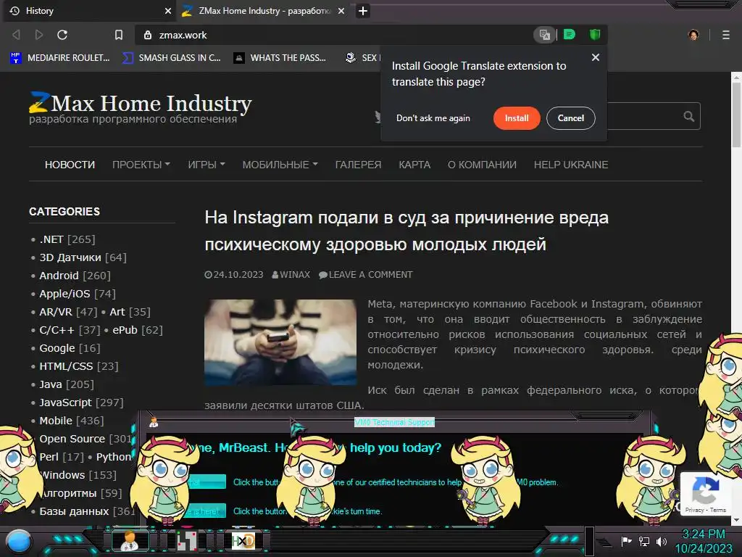Open the Google category
742x557 pixels.
coord(57,348)
